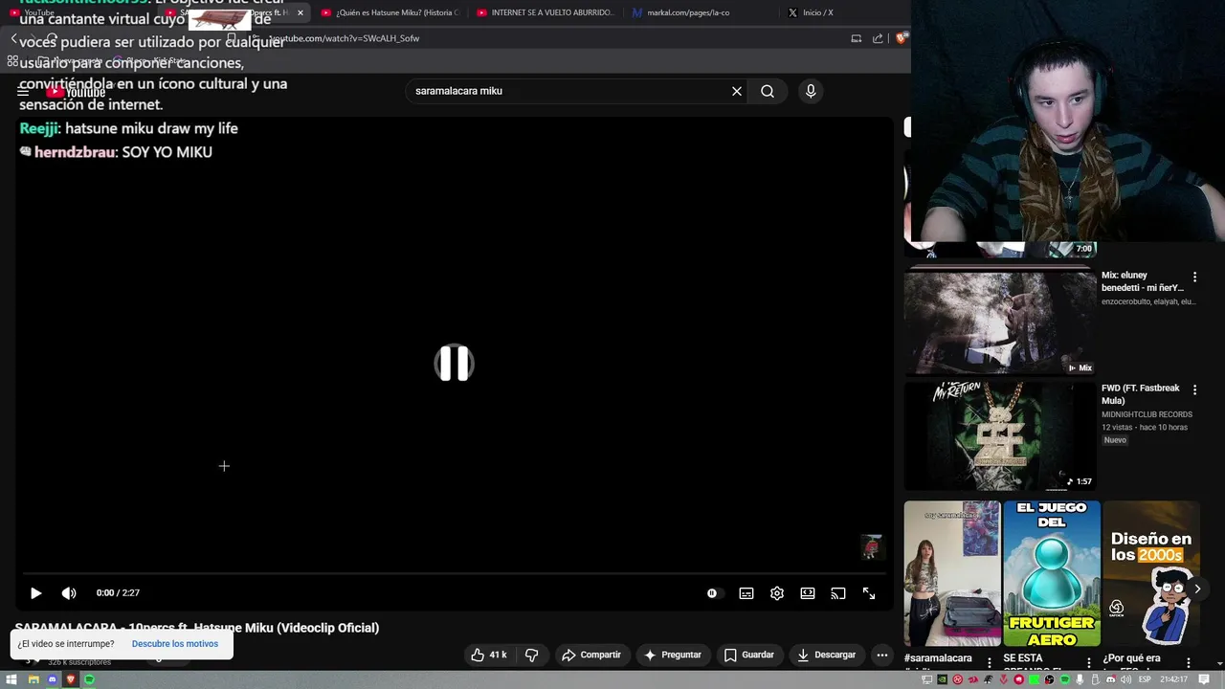Close the current 10percs tab
The image size is (1225, 689).
(x=301, y=12)
